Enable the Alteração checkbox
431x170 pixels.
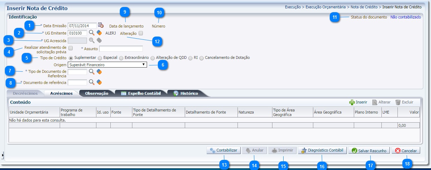pos(141,33)
